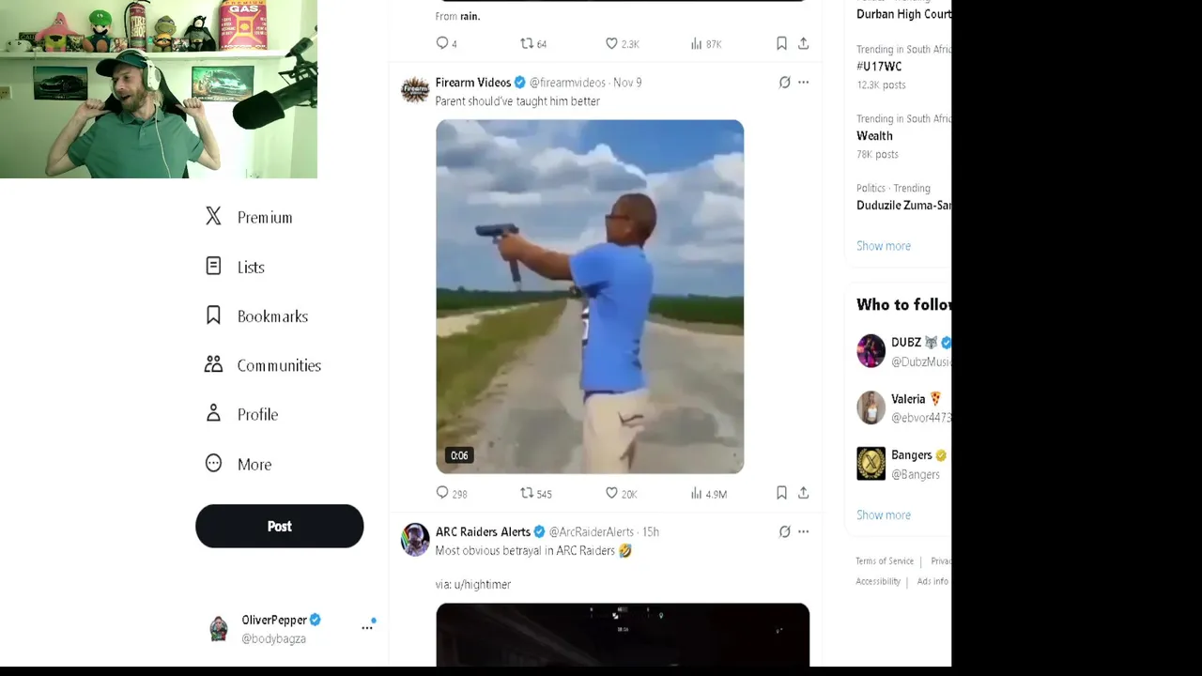Open the #U17WC trending topic
This screenshot has width=1202, height=676.
point(879,67)
